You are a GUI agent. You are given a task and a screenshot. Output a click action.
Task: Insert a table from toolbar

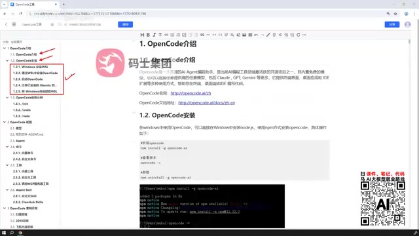[x=250, y=35]
